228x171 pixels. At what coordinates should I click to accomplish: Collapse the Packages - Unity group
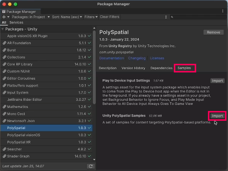coord(3,29)
